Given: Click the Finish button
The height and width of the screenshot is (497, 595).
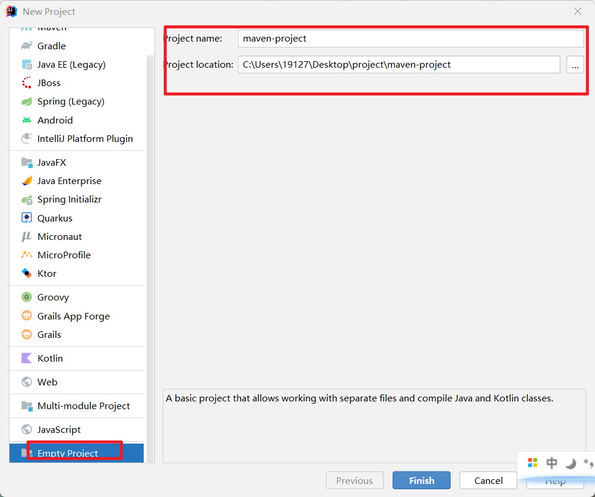Looking at the screenshot, I should pyautogui.click(x=422, y=480).
